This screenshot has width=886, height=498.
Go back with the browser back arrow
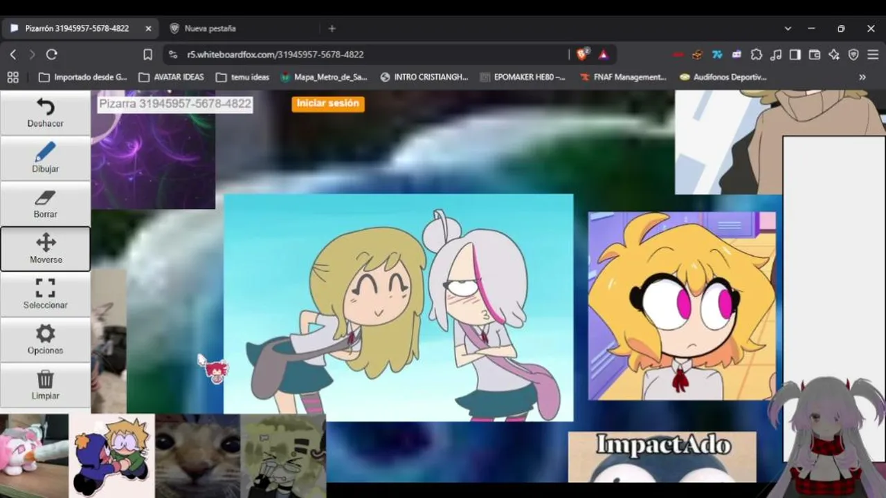(13, 55)
